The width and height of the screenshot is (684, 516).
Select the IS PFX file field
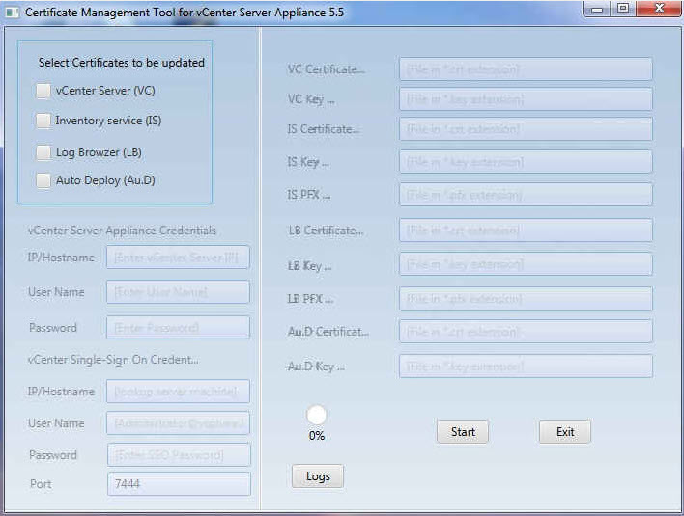[526, 195]
